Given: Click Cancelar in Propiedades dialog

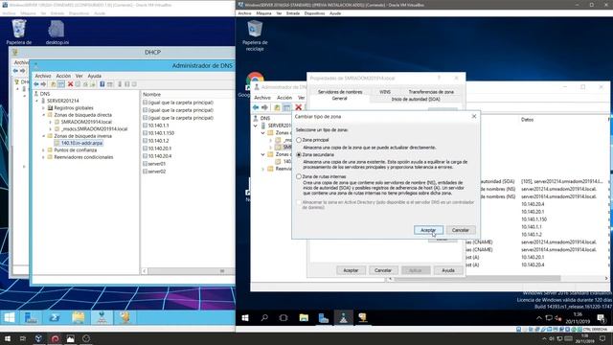Looking at the screenshot, I should tap(383, 270).
